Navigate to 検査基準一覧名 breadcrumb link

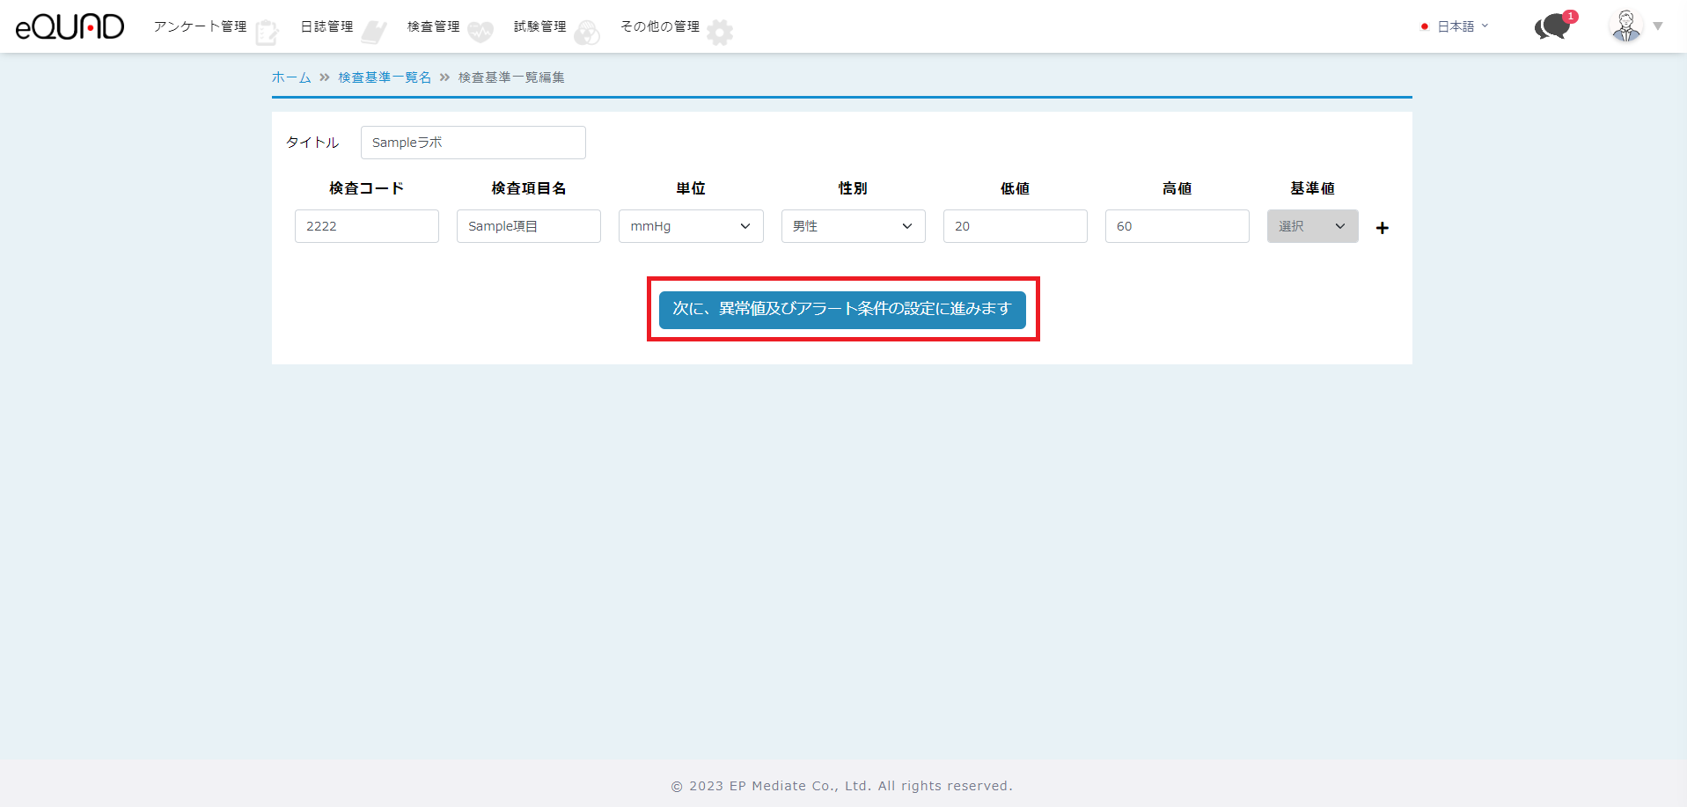click(385, 77)
